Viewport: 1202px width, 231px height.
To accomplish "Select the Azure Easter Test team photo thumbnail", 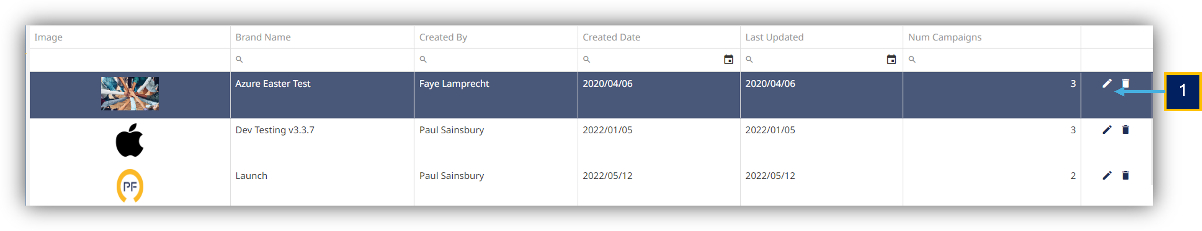I will coord(130,94).
